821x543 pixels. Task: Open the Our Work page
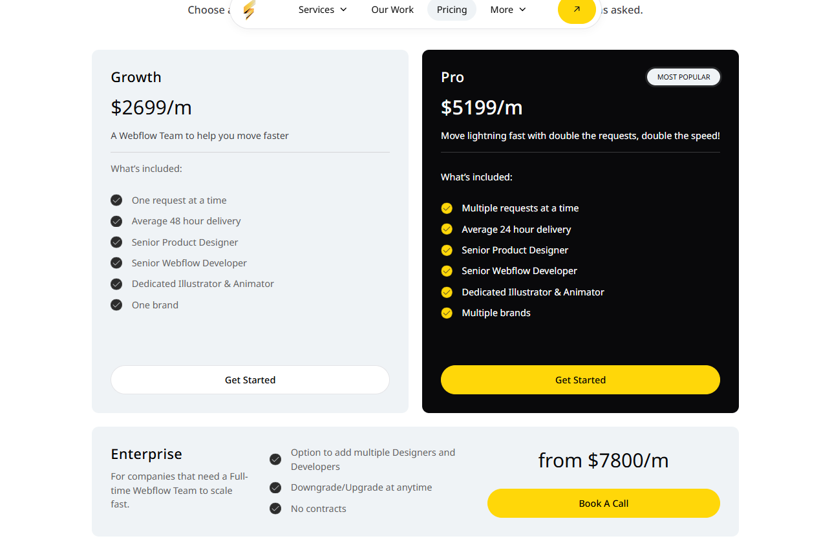click(392, 10)
